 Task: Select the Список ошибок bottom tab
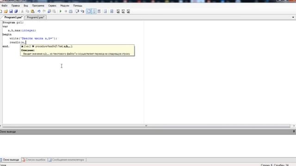pos(34,160)
